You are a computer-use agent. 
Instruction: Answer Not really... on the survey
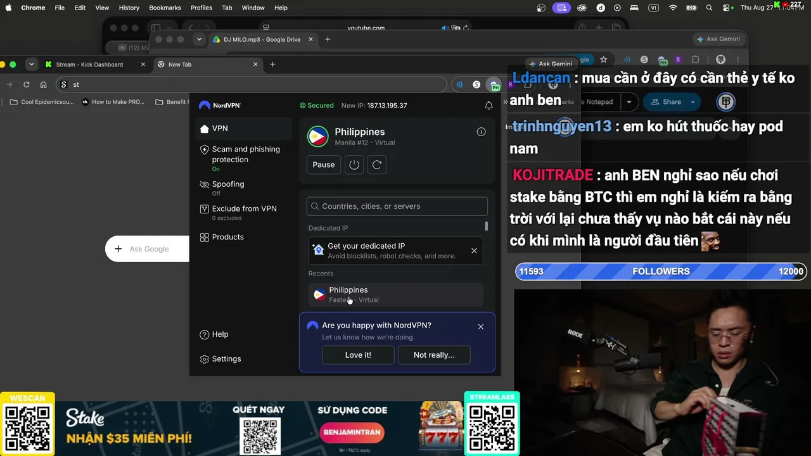coord(434,355)
